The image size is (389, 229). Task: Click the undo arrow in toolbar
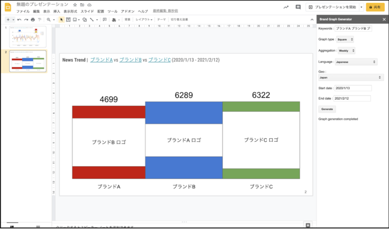19,20
